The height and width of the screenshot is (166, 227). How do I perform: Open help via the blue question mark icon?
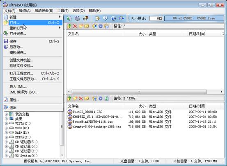[x=113, y=18]
